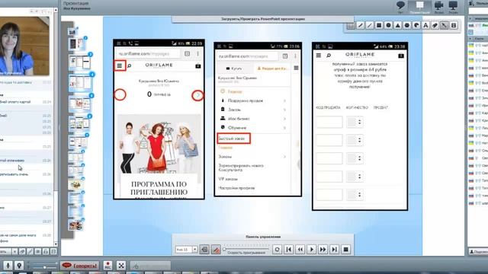This screenshot has width=488, height=274.
Task: Open the color palette tool
Action: pos(416,25)
